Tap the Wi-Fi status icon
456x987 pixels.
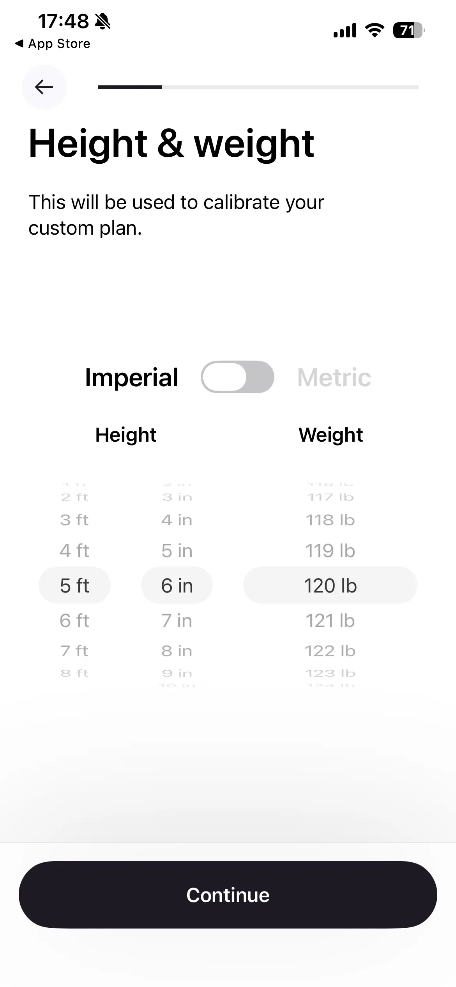click(x=374, y=30)
